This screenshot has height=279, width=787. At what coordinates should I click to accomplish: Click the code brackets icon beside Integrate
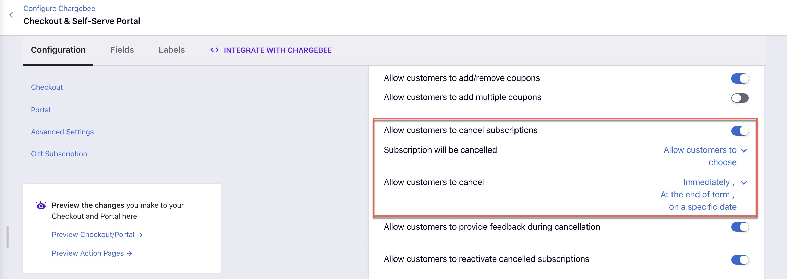(x=215, y=50)
